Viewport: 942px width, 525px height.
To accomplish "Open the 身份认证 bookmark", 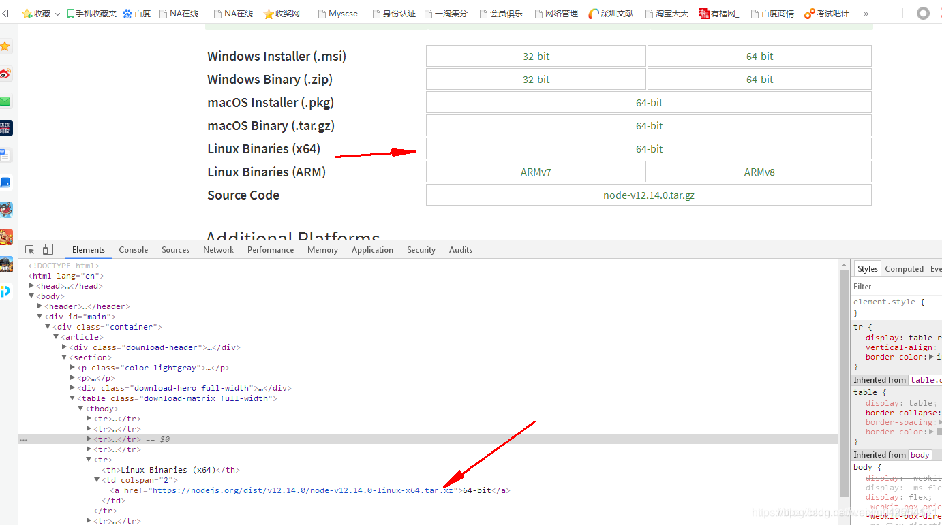I will pyautogui.click(x=393, y=14).
